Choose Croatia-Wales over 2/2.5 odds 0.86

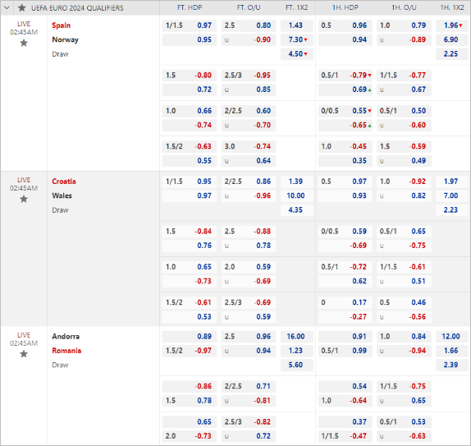click(249, 182)
